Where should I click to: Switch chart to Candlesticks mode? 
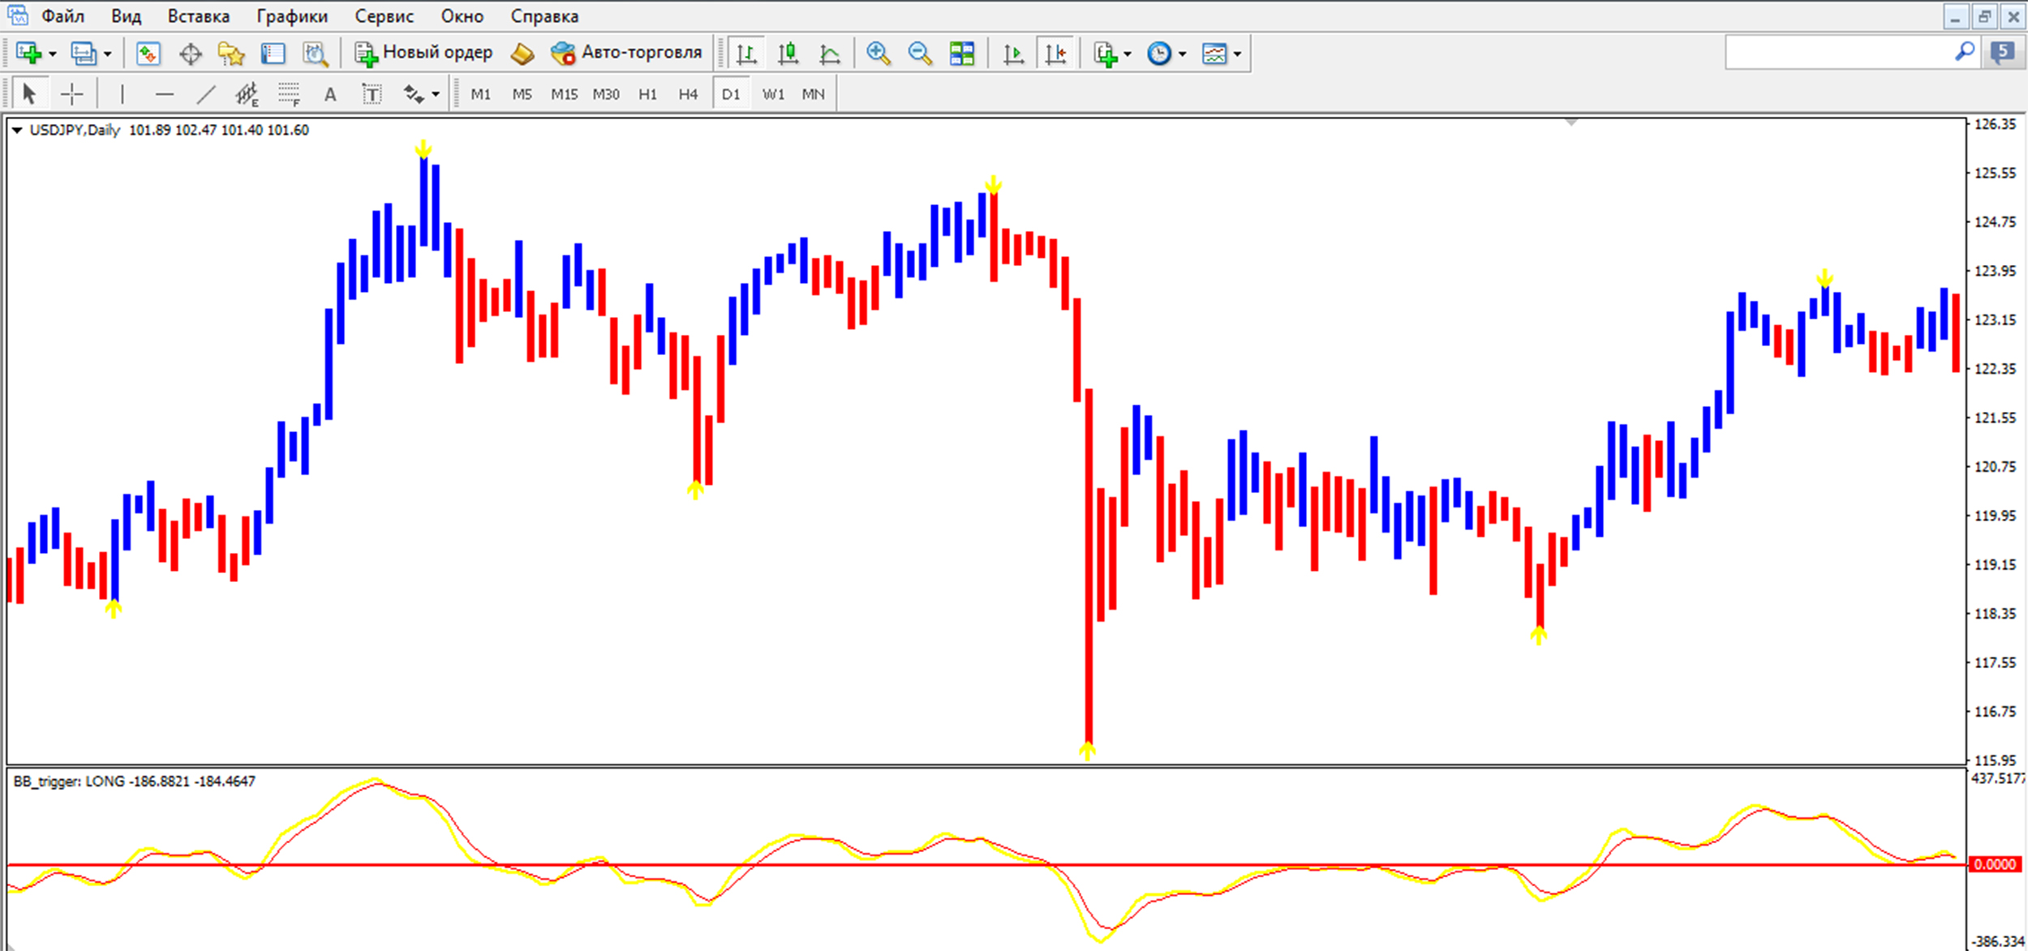point(788,54)
